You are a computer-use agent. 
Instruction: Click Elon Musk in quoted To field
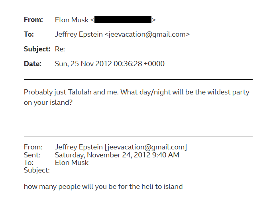tap(72, 163)
